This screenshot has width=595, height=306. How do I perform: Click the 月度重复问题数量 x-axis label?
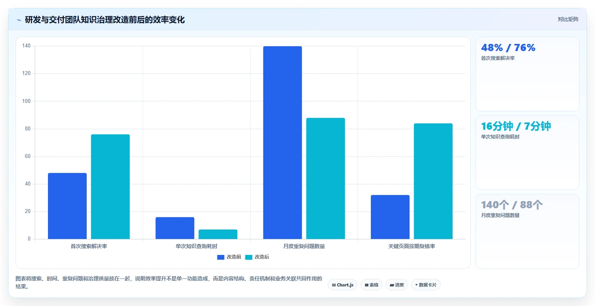(304, 246)
